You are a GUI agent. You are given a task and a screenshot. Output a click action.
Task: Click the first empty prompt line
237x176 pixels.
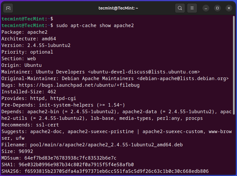coord(27,19)
